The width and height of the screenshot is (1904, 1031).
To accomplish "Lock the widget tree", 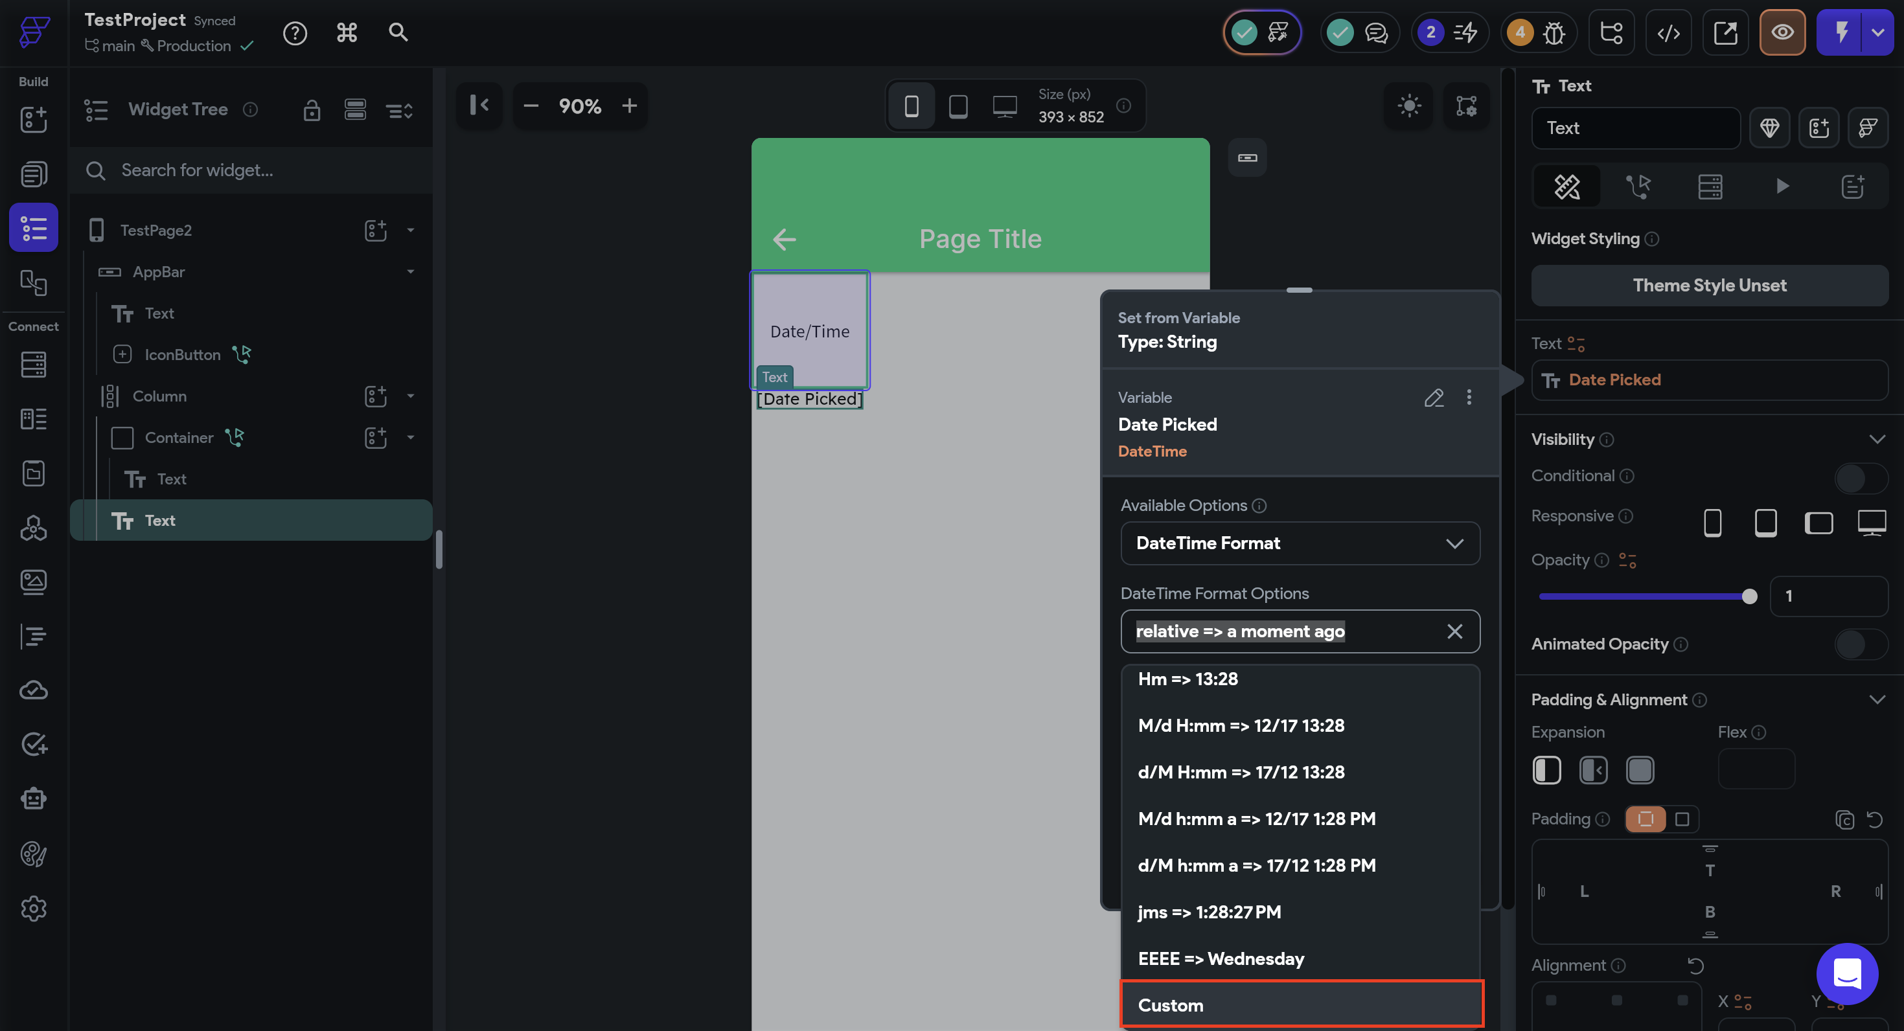I will coord(311,110).
